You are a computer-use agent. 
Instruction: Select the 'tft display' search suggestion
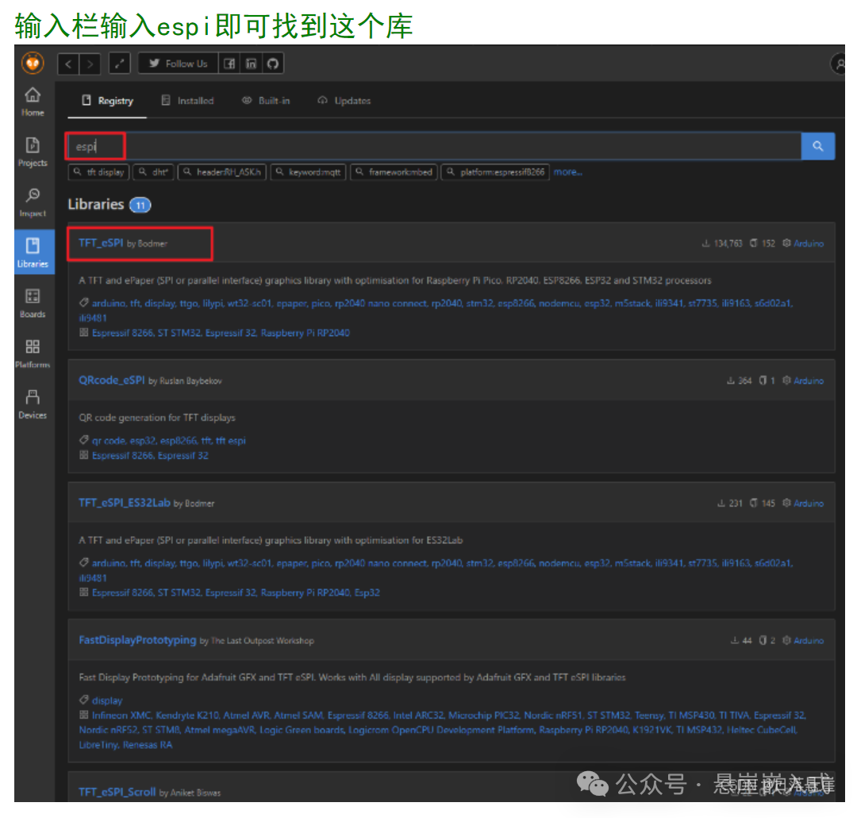[99, 172]
